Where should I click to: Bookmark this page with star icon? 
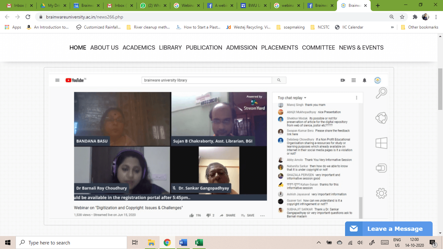[402, 17]
